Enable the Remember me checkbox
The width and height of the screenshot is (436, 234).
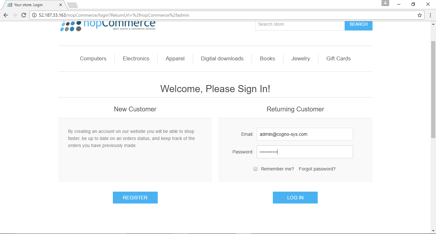click(x=256, y=169)
